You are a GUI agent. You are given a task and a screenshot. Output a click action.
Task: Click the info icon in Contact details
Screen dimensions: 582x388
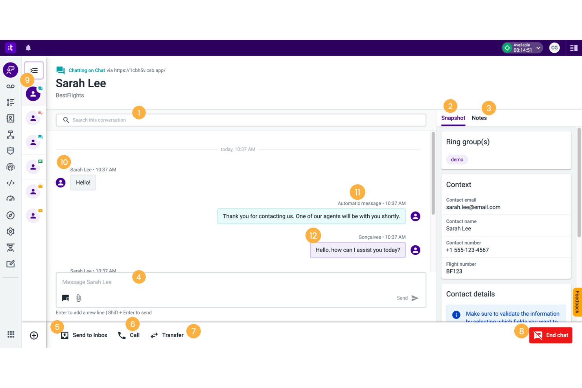pos(456,315)
